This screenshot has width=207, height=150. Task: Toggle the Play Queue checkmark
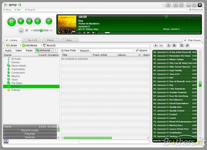(x=185, y=40)
